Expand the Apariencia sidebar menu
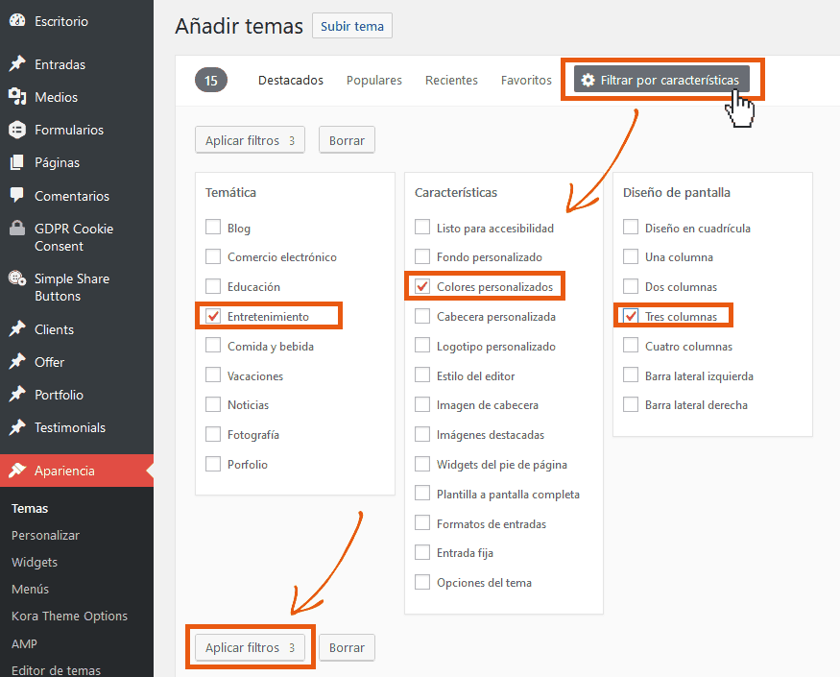This screenshot has height=677, width=840. coord(64,471)
